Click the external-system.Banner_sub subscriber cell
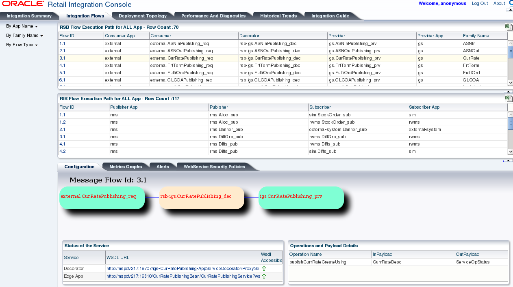This screenshot has height=287, width=513. tap(358, 129)
